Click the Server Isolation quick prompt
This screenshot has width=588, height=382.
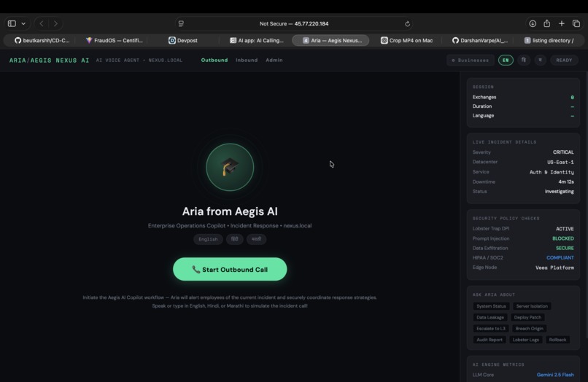pyautogui.click(x=532, y=306)
